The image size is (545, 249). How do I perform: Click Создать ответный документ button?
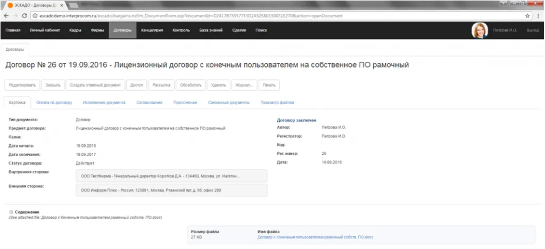(x=96, y=85)
